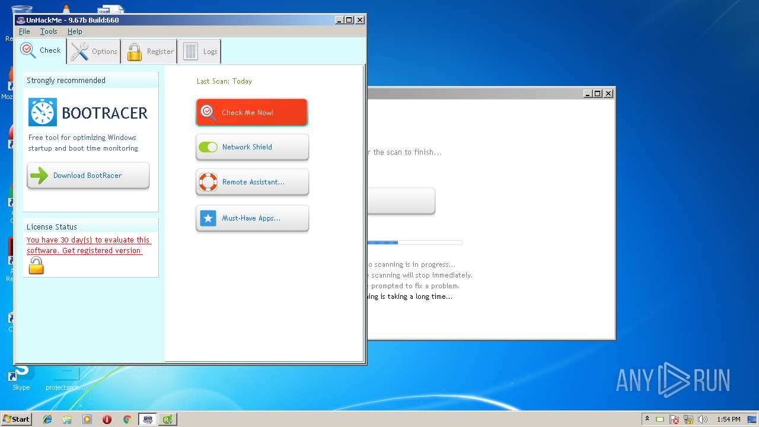This screenshot has height=427, width=759.
Task: Toggle the Network Shield switch
Action: [208, 147]
